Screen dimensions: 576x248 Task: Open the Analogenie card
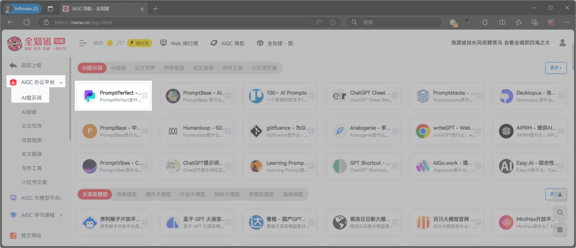[x=364, y=131]
